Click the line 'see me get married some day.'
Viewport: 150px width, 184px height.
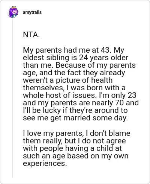(x=75, y=118)
